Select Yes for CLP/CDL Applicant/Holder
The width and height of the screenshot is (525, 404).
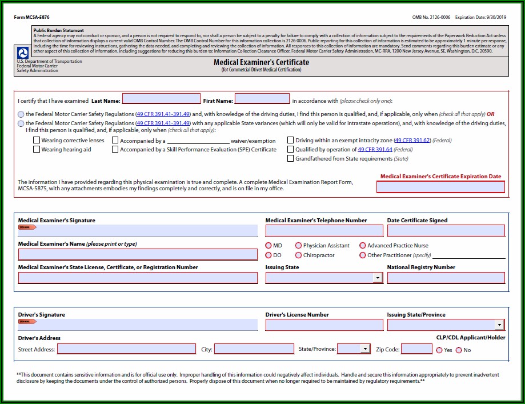point(439,350)
